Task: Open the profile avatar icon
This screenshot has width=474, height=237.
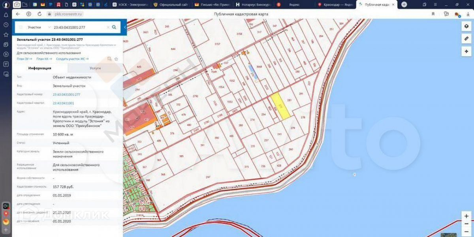Action: coord(6,5)
